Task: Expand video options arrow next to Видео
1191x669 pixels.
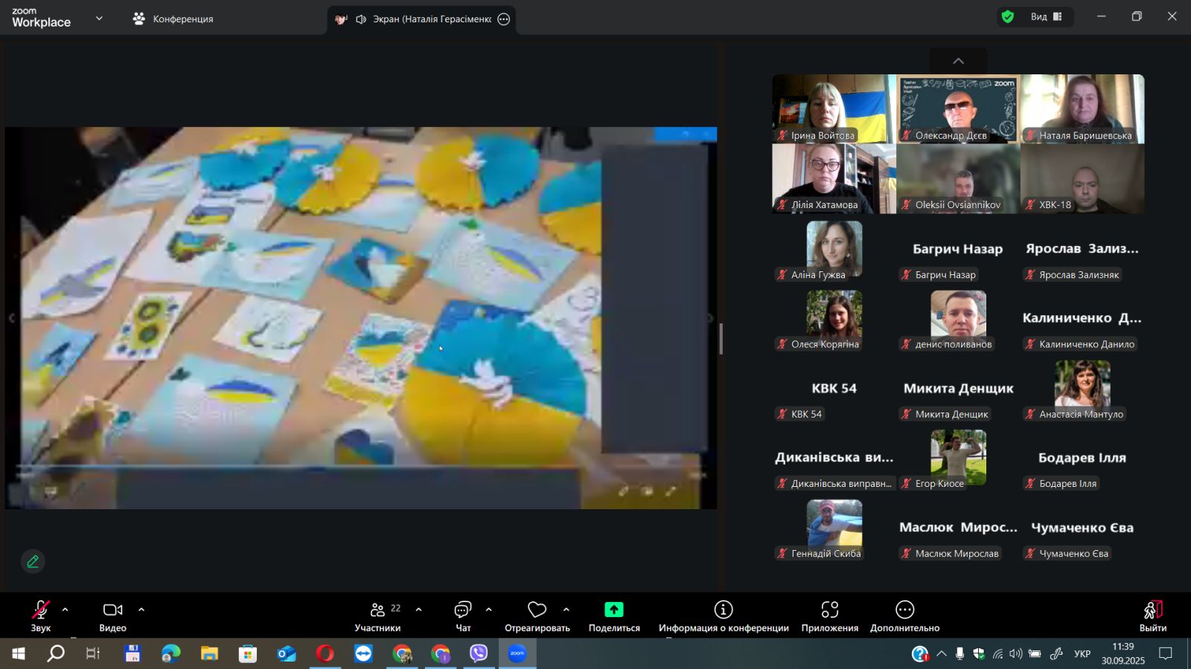Action: coord(141,610)
